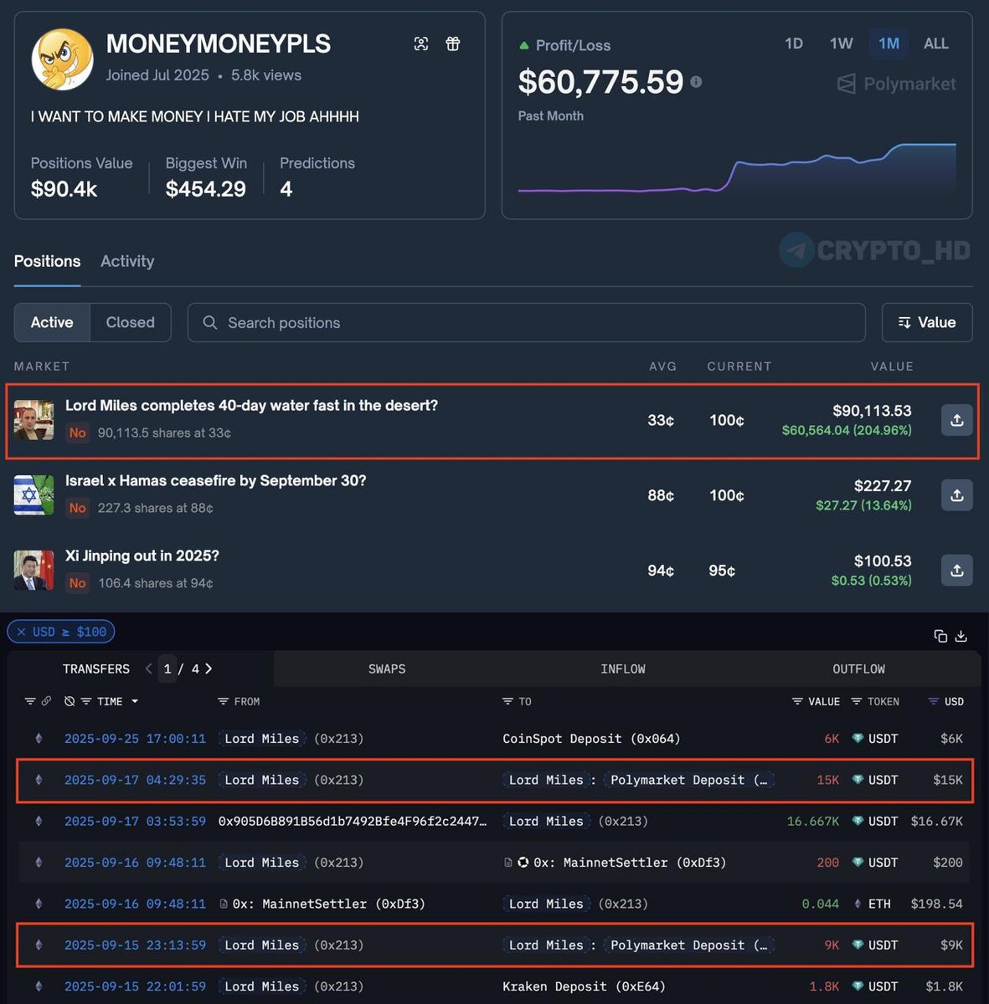Click the TIME sort caret arrow

click(x=135, y=701)
